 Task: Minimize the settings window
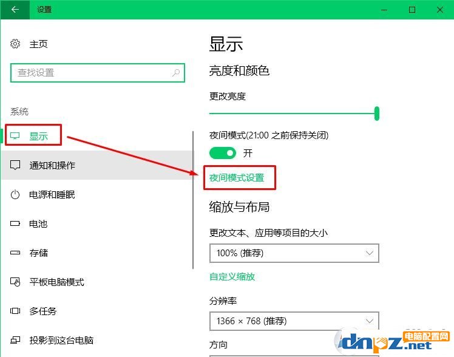tap(384, 10)
